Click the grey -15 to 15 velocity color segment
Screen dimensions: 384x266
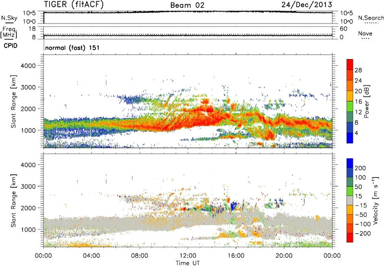350,200
